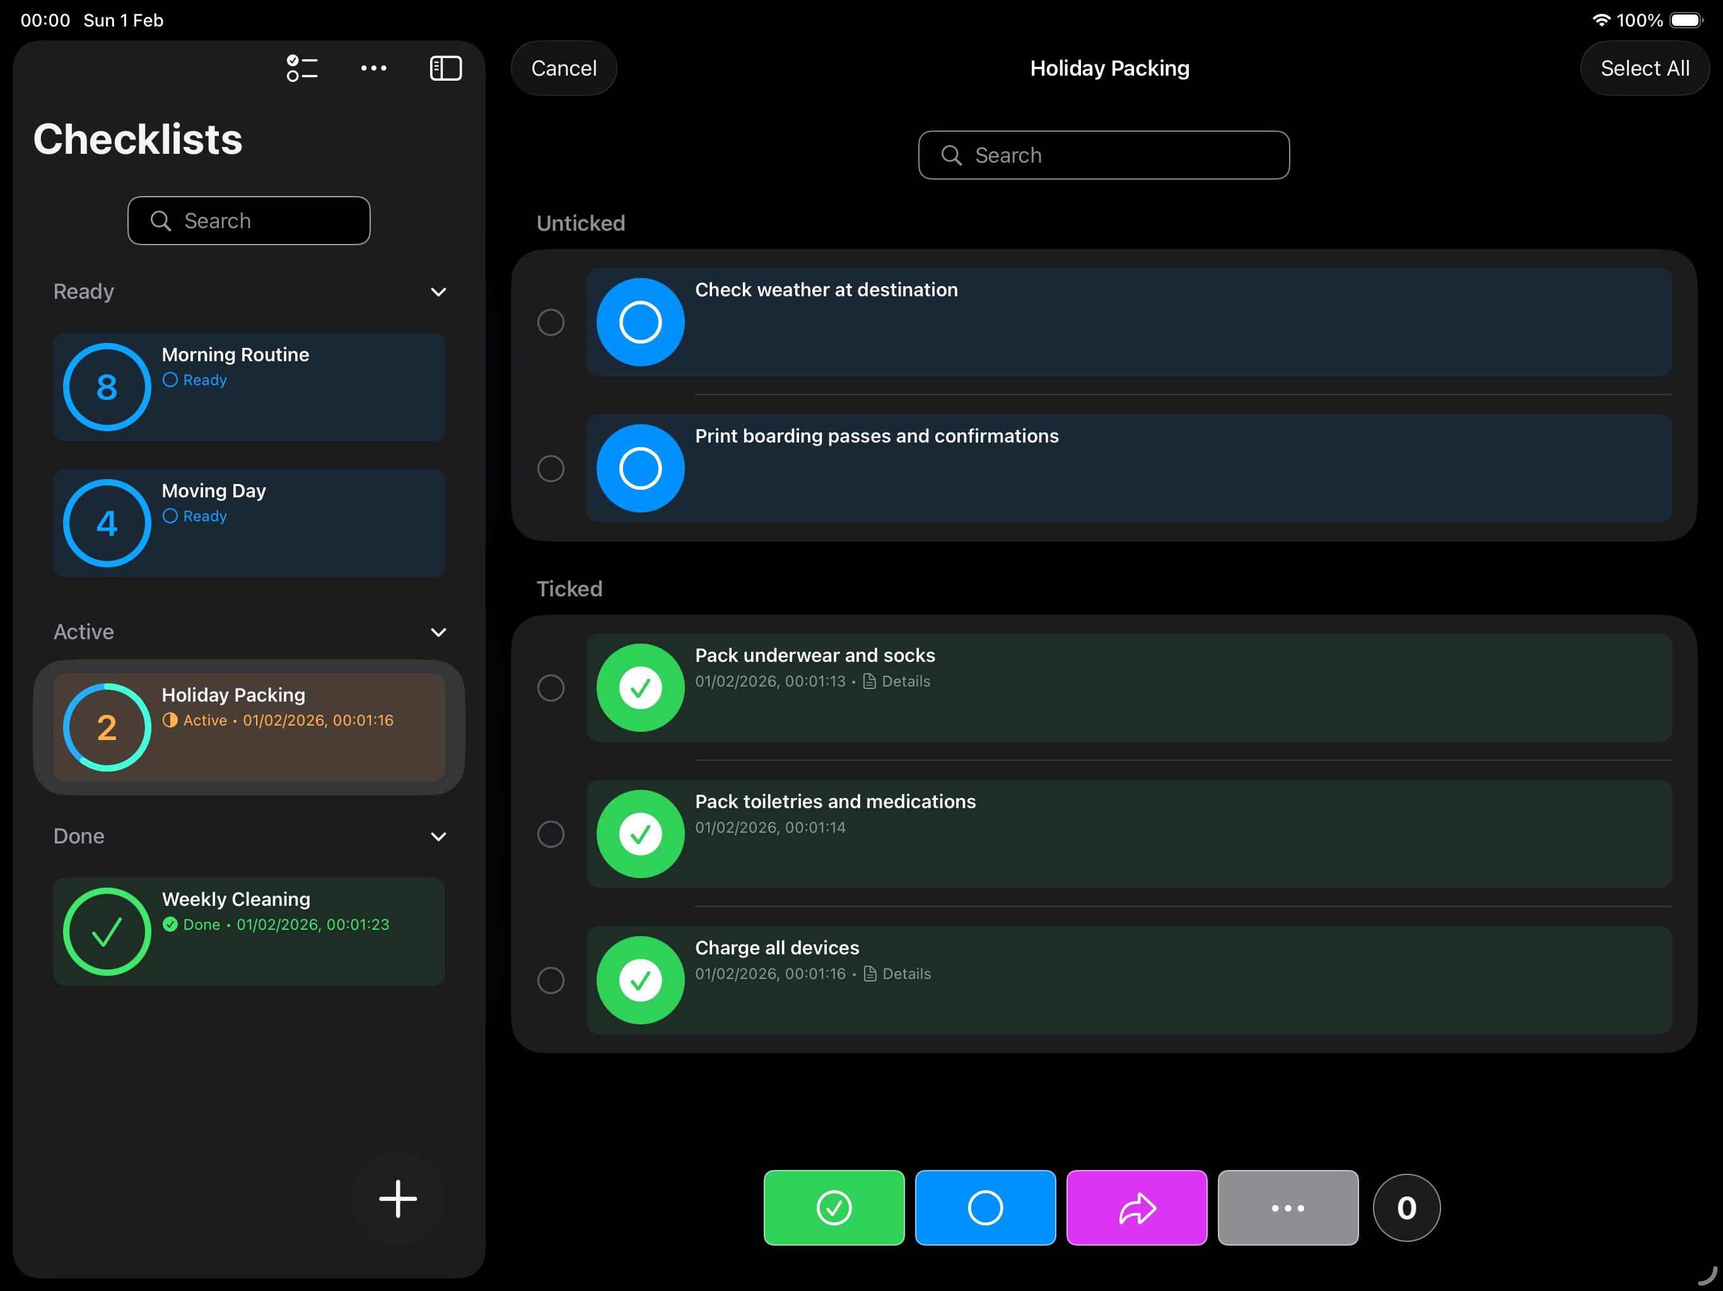
Task: Tap the Unticked section header
Action: click(x=580, y=224)
